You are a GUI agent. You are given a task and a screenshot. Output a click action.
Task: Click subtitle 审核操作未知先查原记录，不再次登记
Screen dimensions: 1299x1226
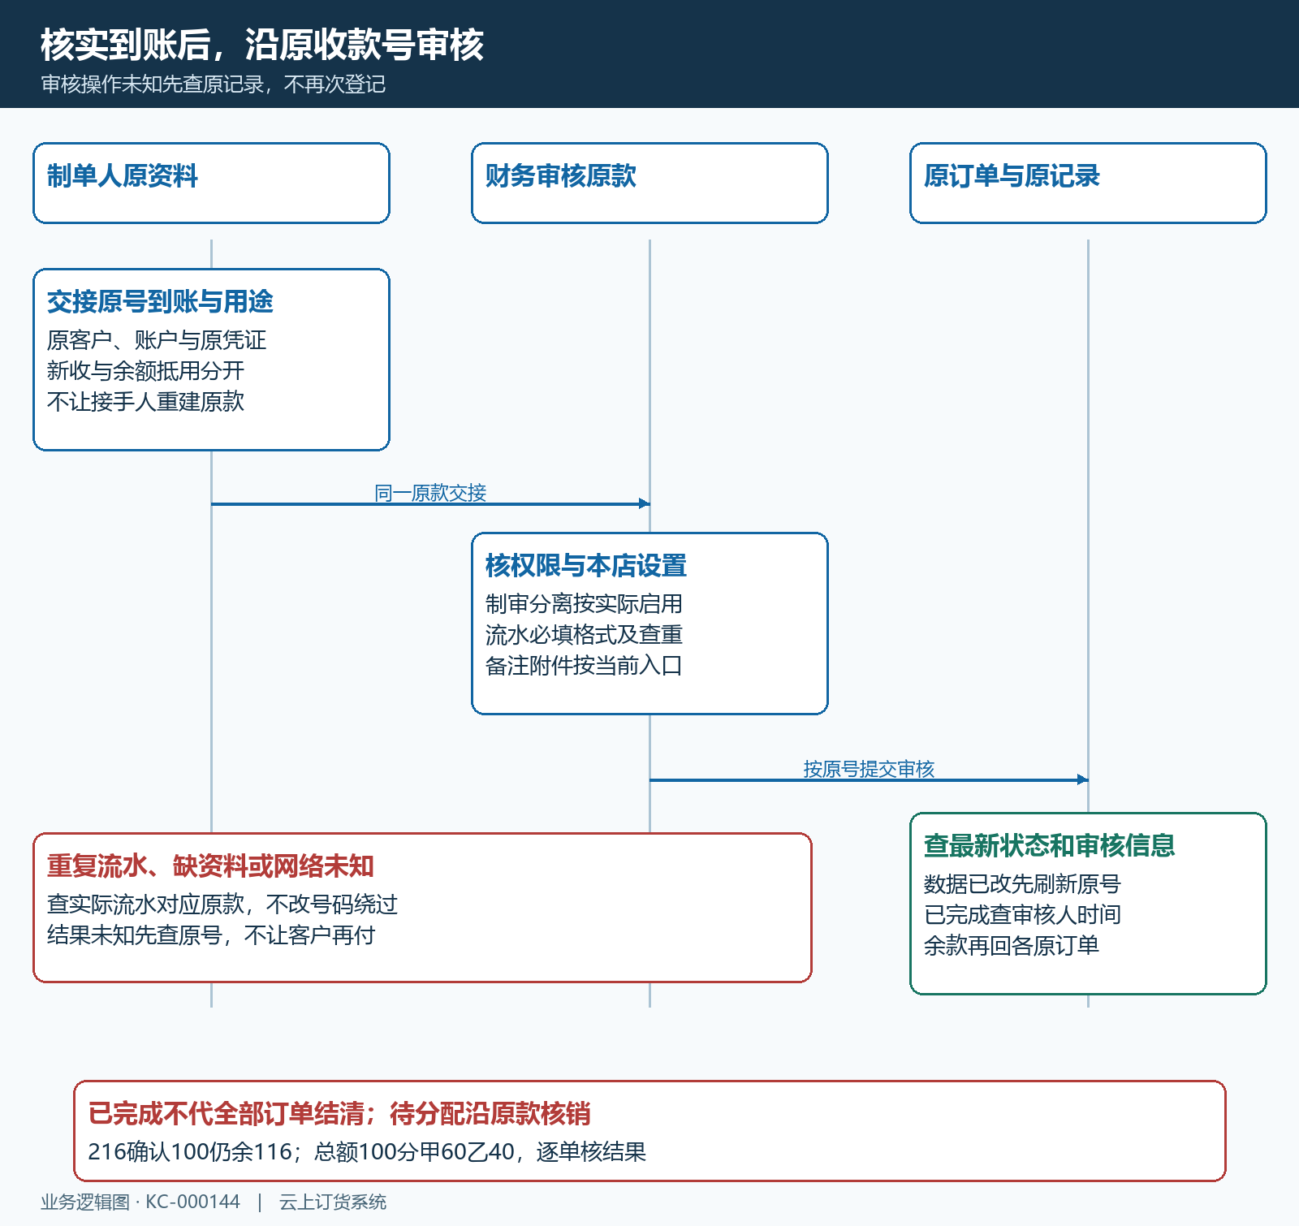point(214,84)
